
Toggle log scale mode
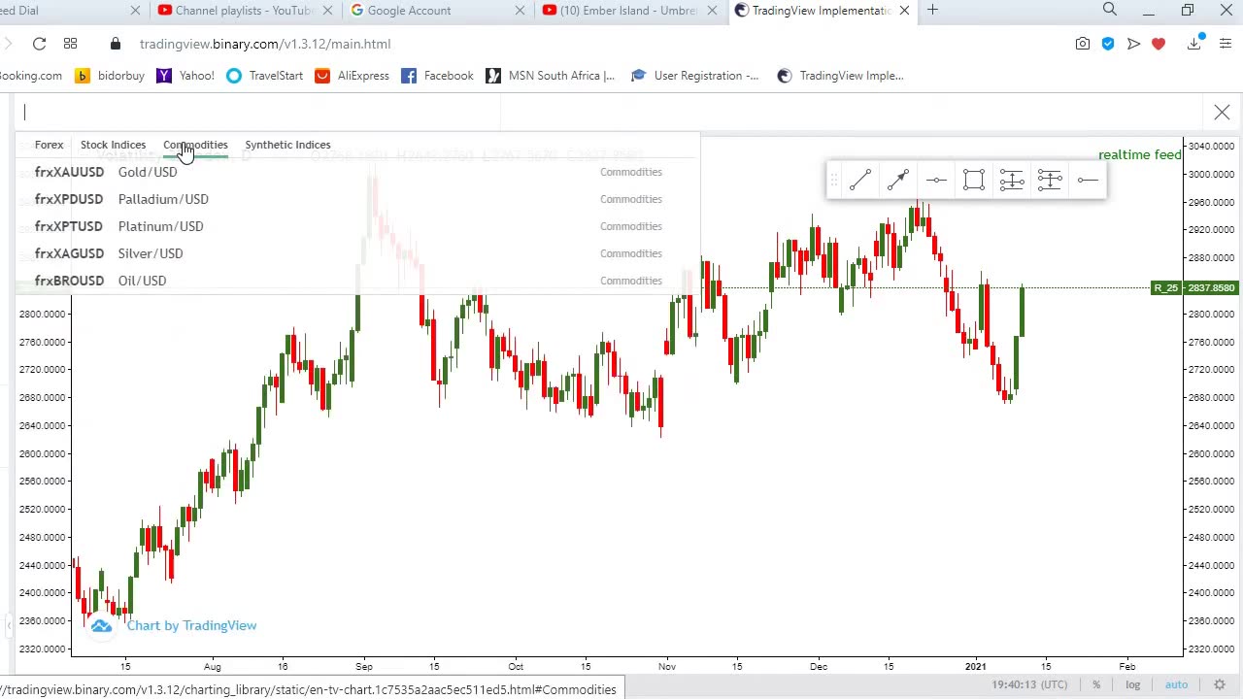coord(1132,684)
